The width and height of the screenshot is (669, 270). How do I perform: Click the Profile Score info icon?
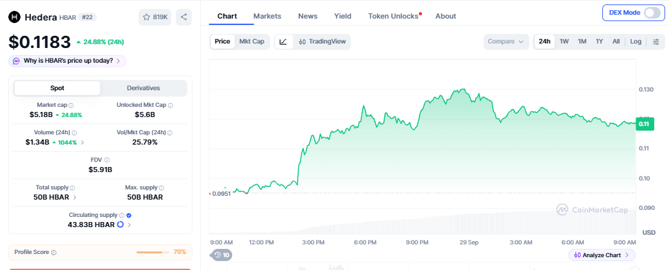tap(54, 253)
